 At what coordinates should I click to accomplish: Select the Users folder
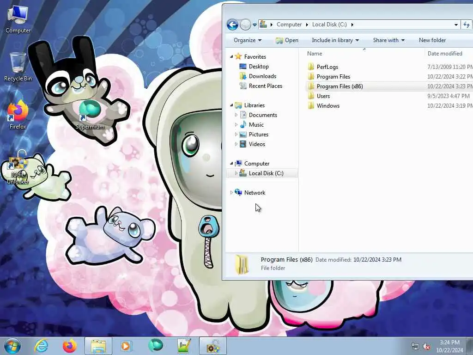[323, 96]
